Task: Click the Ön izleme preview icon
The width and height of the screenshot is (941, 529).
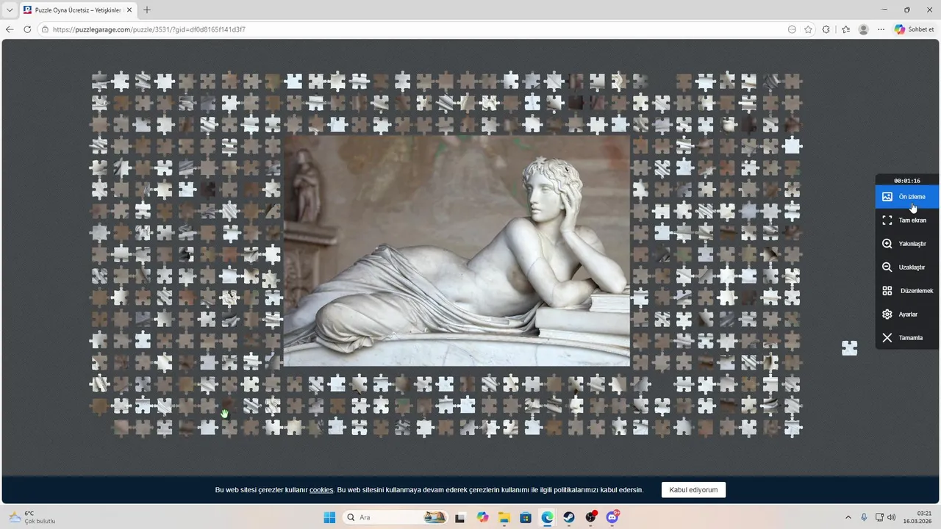Action: coord(887,197)
